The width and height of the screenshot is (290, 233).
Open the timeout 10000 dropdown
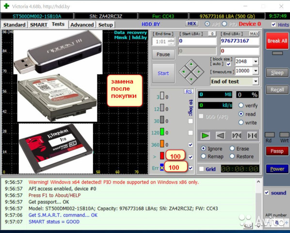pyautogui.click(x=256, y=71)
